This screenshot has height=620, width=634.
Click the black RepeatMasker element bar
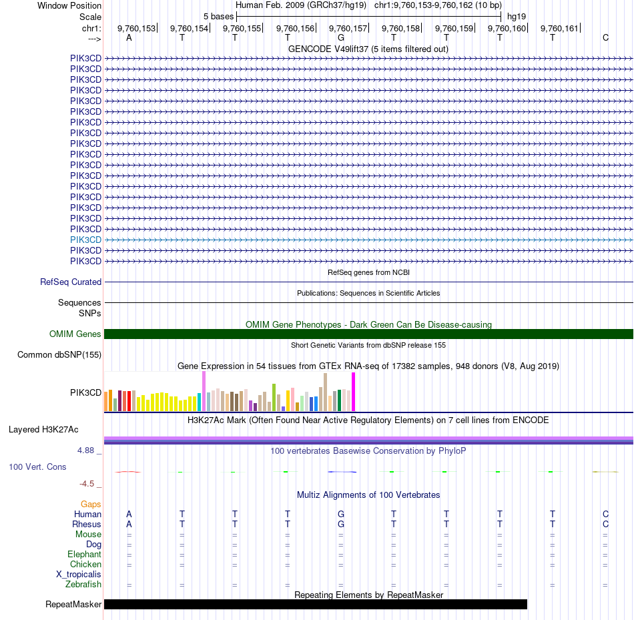coord(316,604)
